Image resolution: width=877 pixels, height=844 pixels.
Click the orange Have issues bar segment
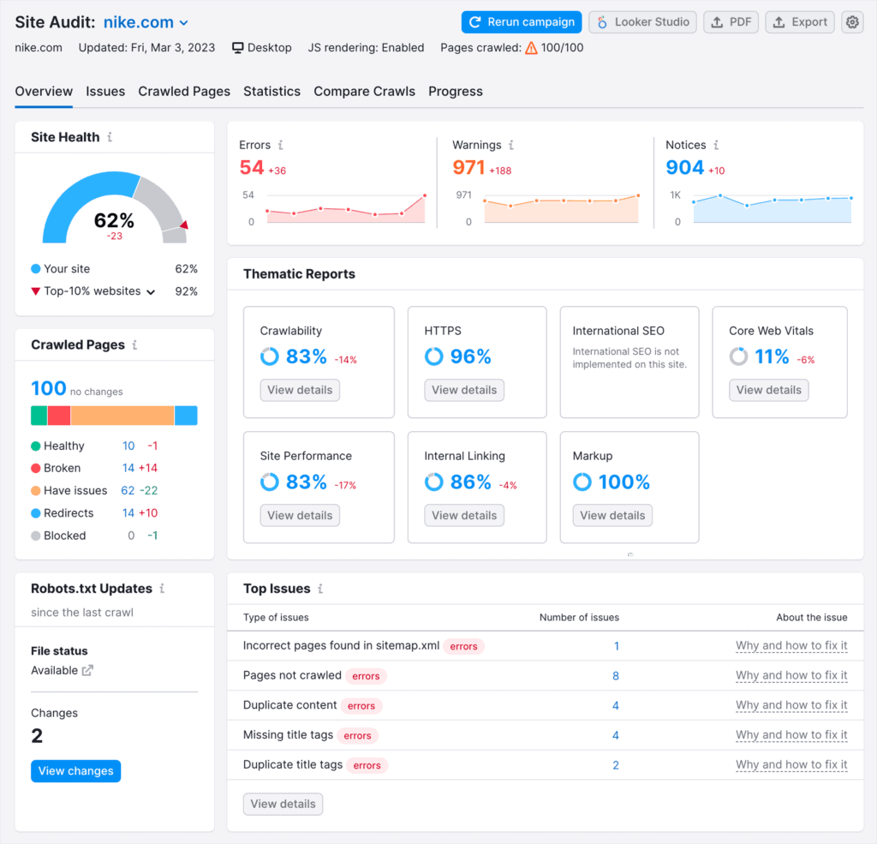click(122, 416)
